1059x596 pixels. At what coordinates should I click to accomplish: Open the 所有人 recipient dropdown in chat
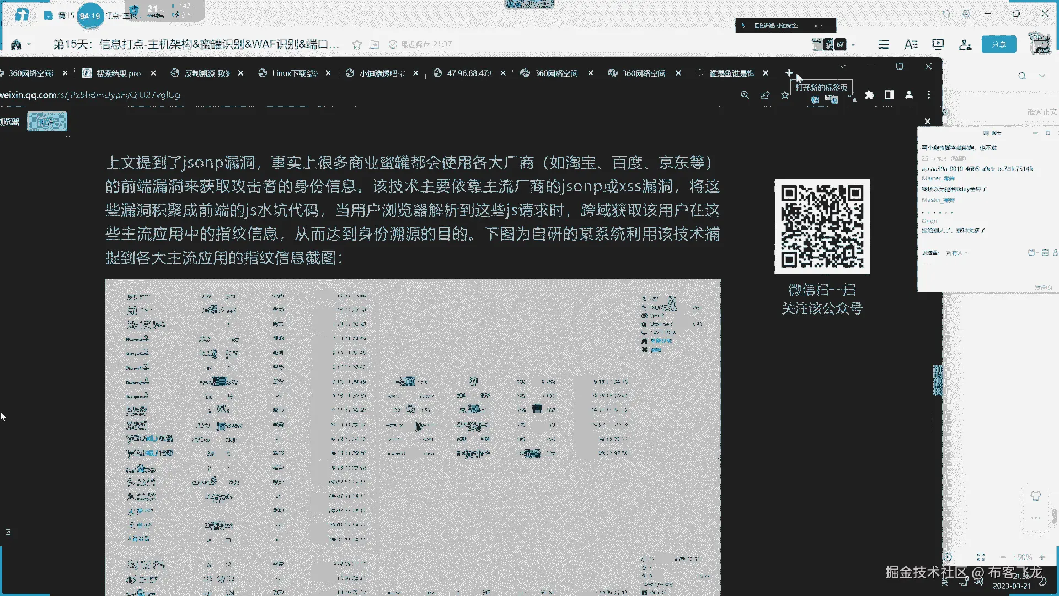956,253
